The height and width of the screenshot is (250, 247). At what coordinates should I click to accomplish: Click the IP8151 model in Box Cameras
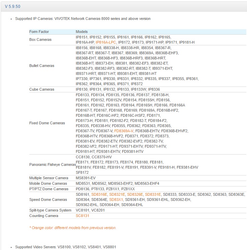82,37
